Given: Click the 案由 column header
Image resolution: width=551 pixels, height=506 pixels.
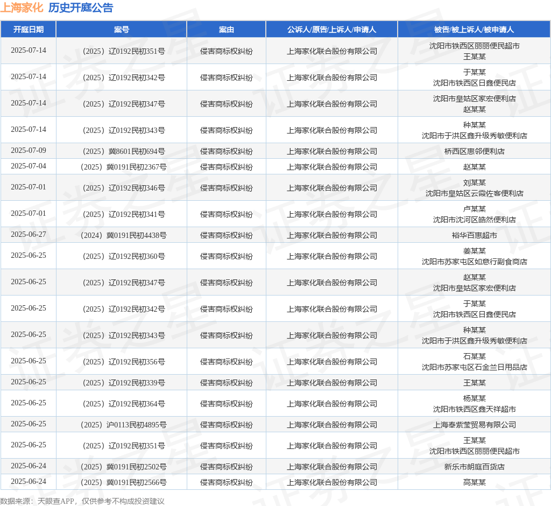Looking at the screenshot, I should click(227, 30).
